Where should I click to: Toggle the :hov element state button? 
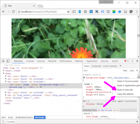pyautogui.click(x=125, y=71)
